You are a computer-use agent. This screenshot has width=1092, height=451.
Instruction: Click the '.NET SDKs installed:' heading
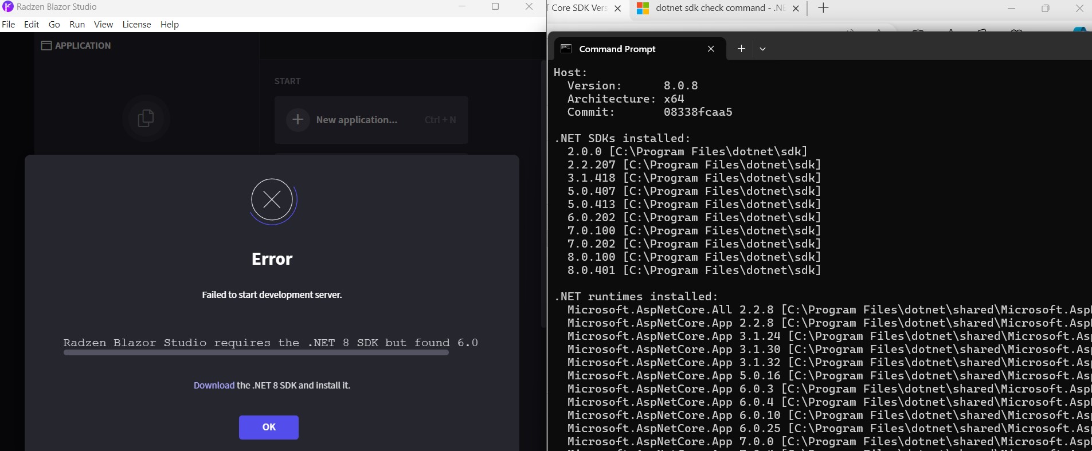pos(622,138)
